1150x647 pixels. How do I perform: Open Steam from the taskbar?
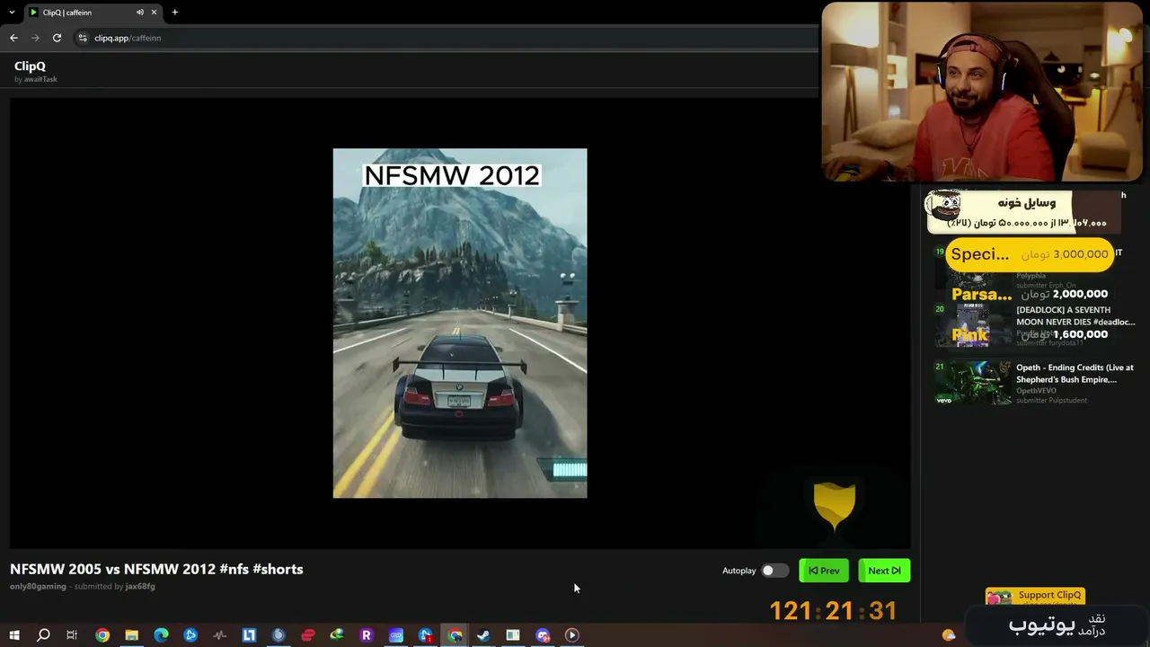(x=483, y=635)
